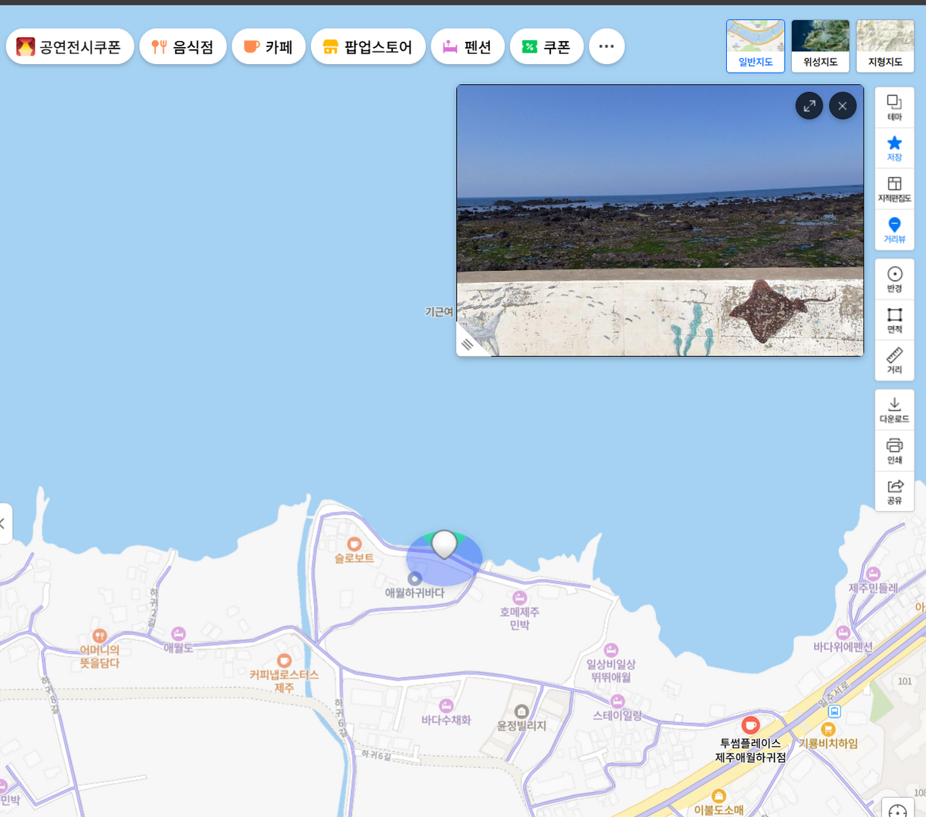Screen dimensions: 926x817
Task: Toggle the 거리뷰 street view mode
Action: point(894,229)
